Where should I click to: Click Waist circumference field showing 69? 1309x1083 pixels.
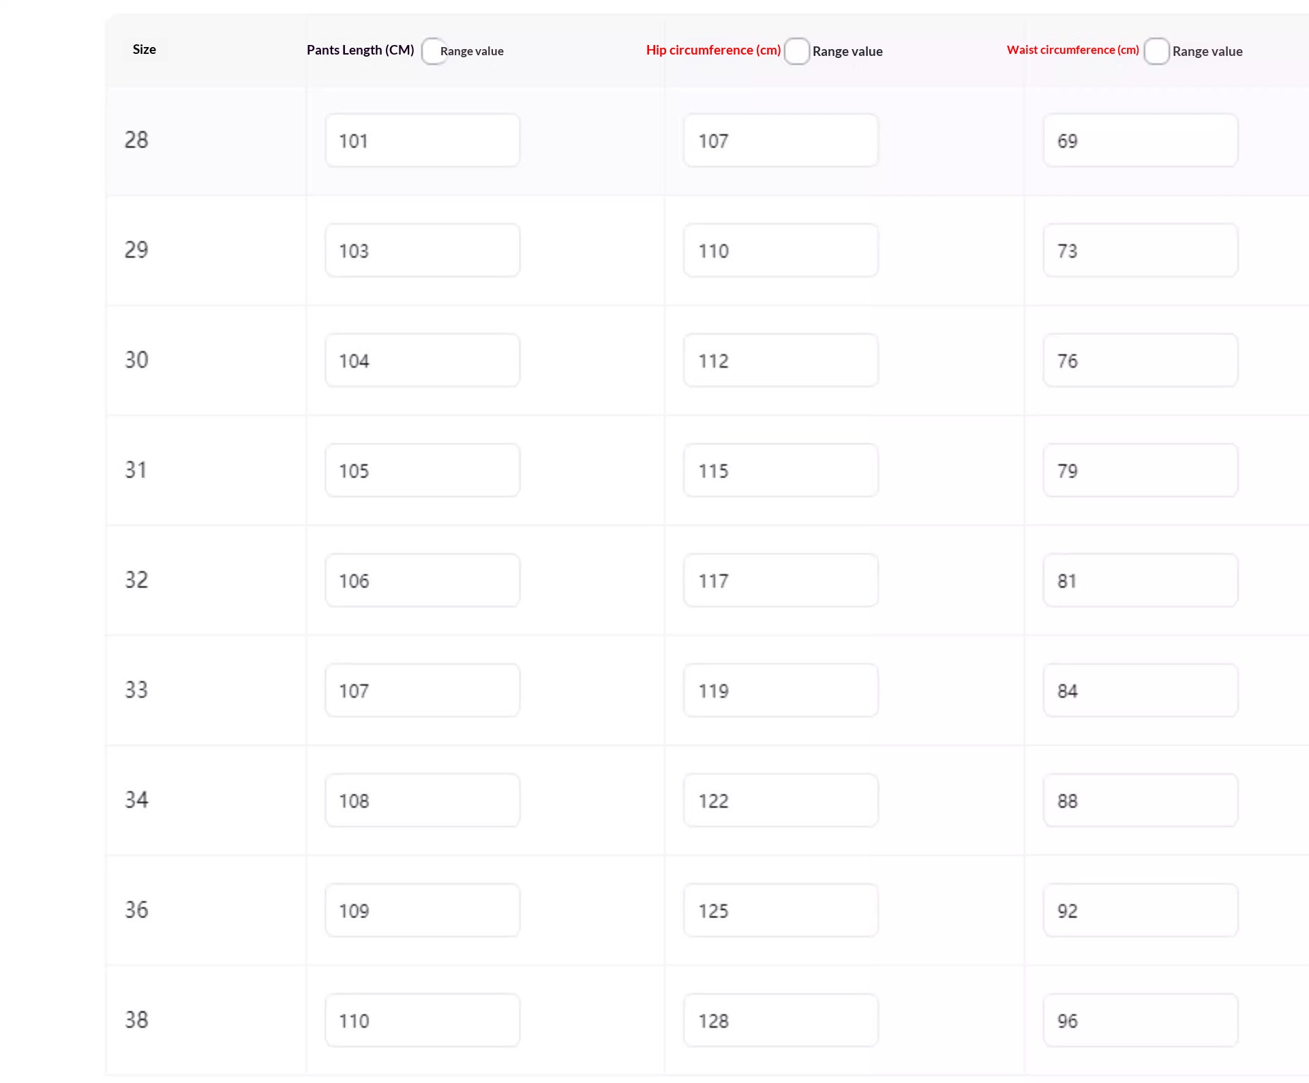click(1140, 140)
